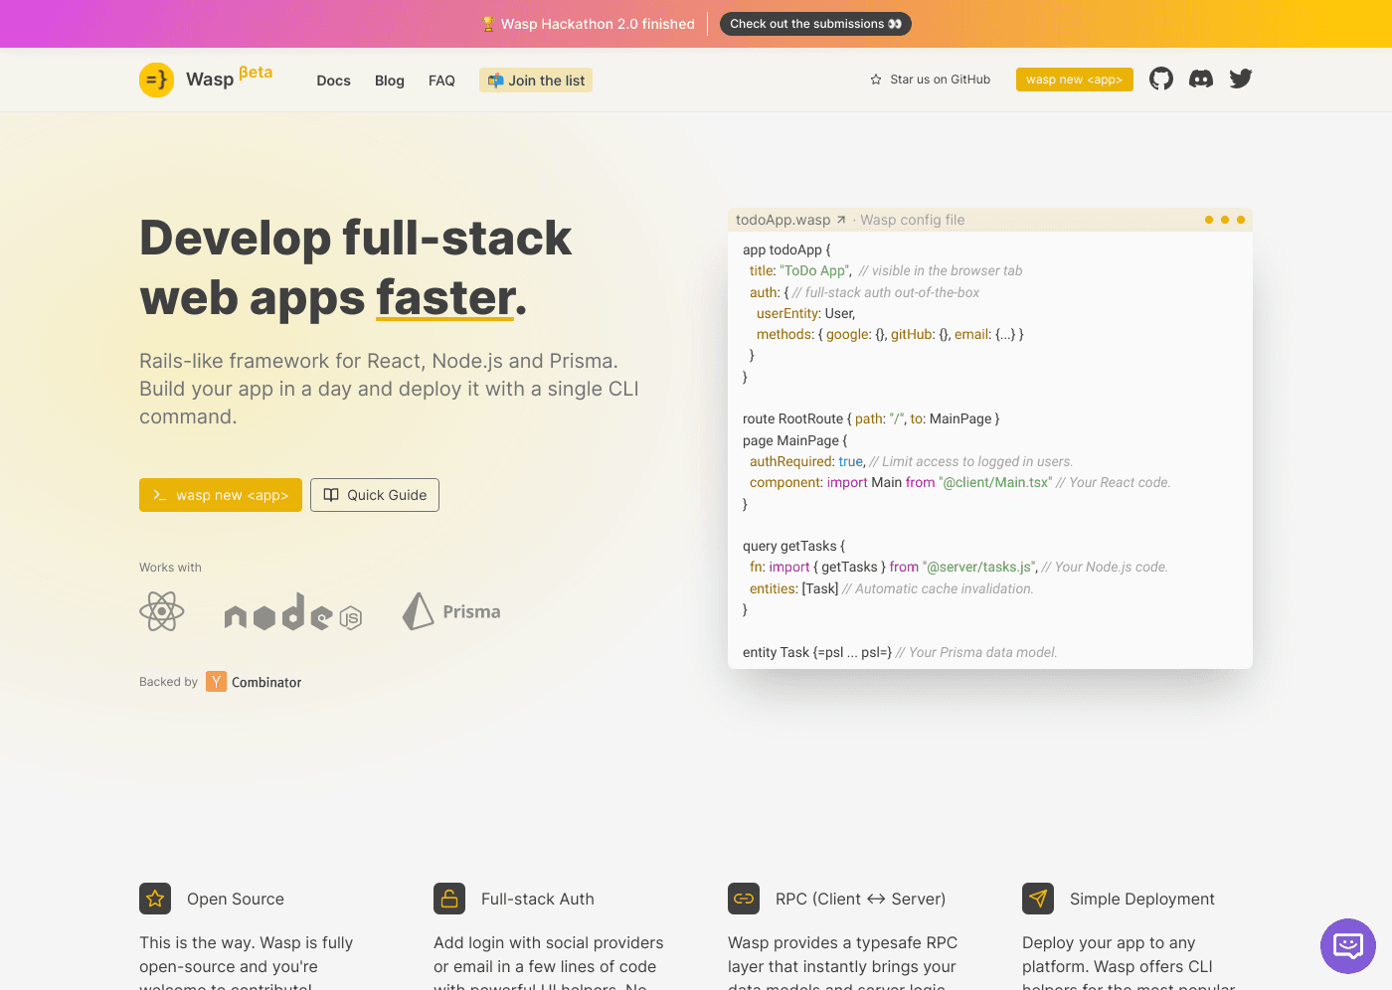Viewport: 1392px width, 990px height.
Task: Click the Simple Deployment heading
Action: [1142, 899]
